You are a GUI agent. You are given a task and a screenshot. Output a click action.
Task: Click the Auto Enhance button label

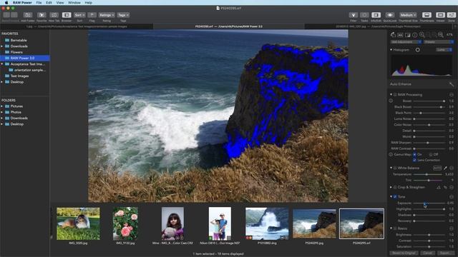click(401, 84)
